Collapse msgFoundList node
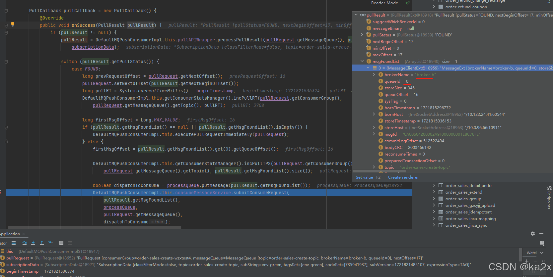The image size is (553, 277). click(362, 61)
